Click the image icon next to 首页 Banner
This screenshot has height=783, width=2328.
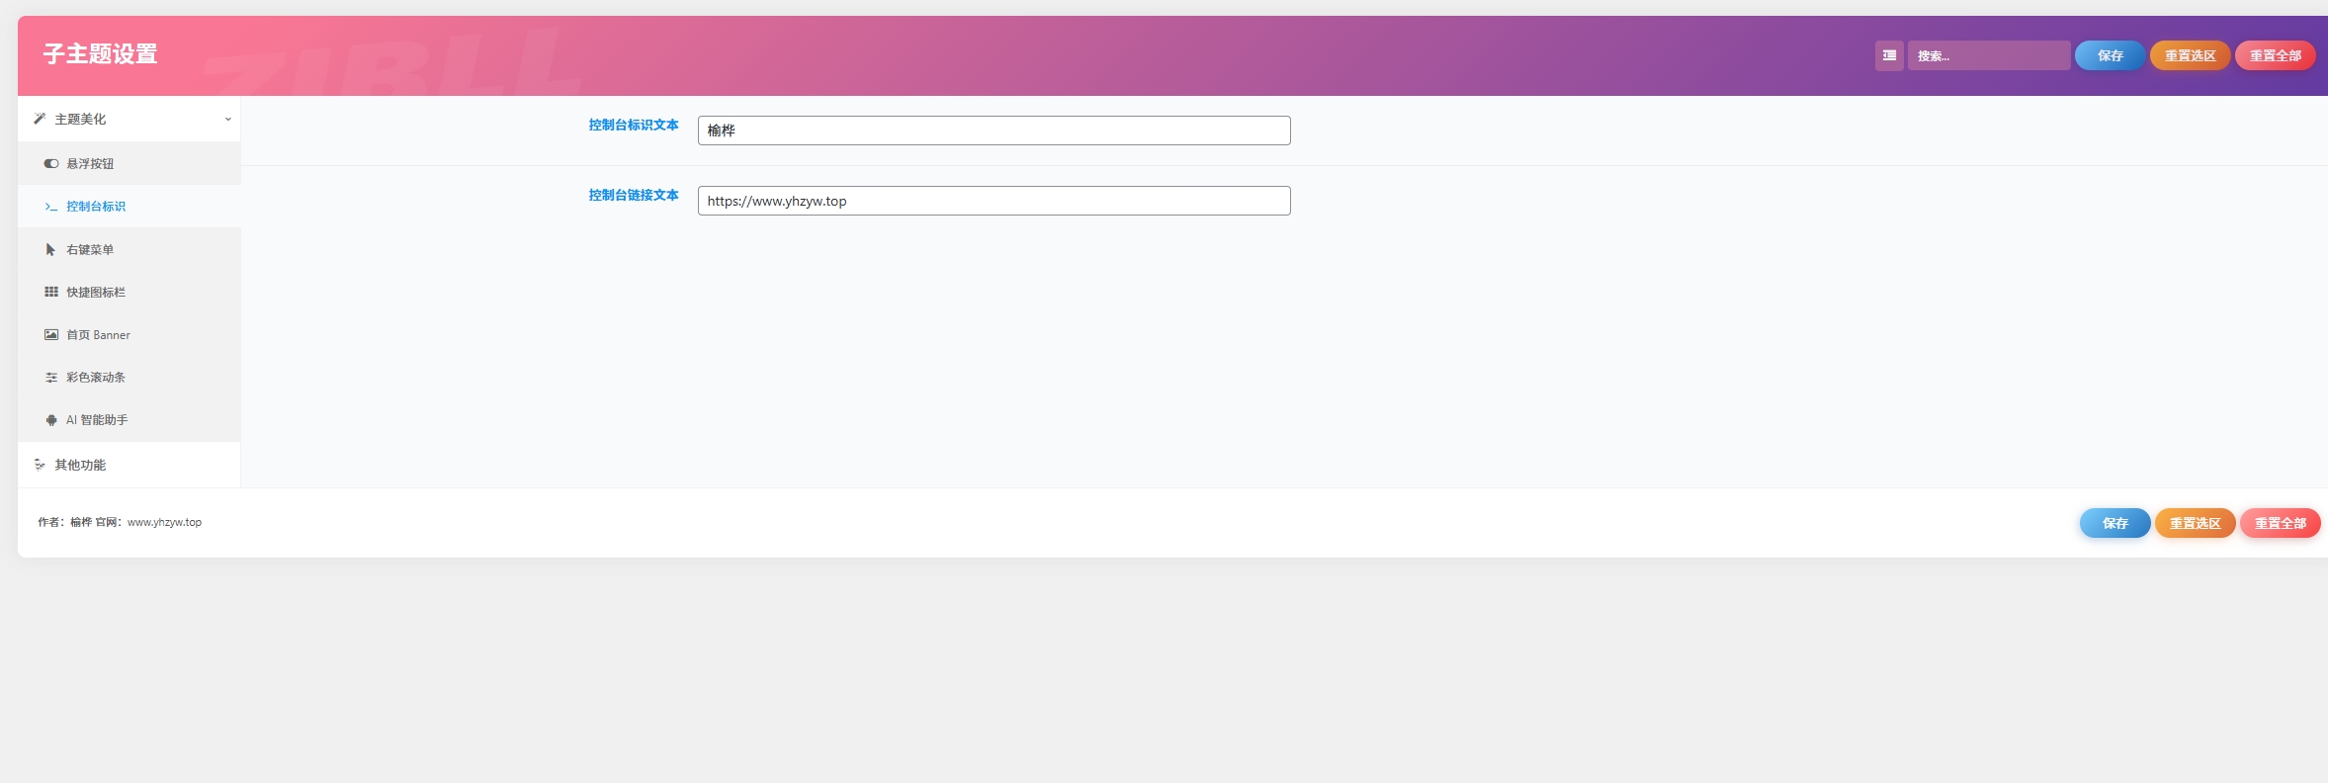(x=51, y=335)
